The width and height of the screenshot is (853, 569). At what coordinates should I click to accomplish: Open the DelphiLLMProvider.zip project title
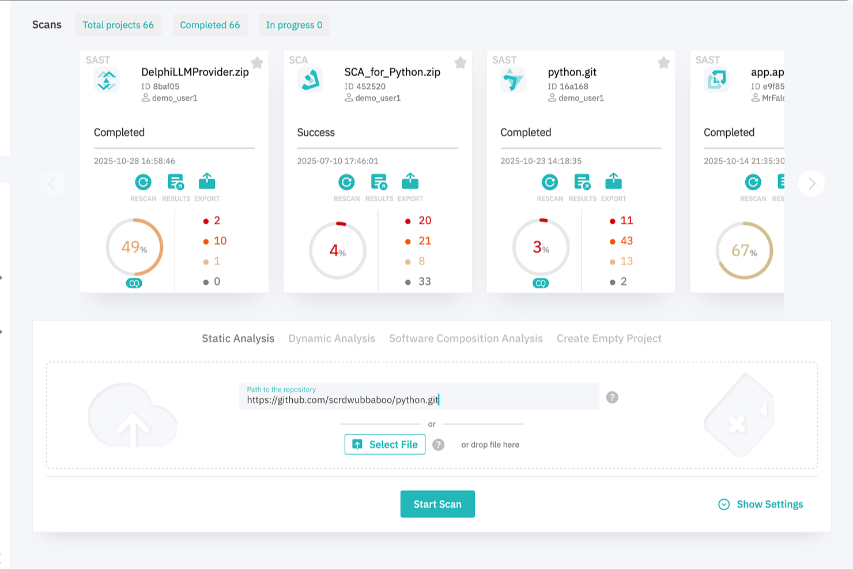tap(195, 72)
